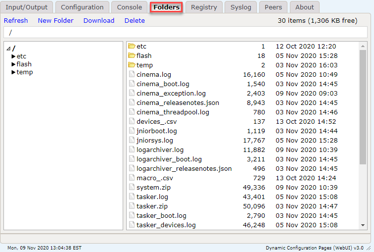Select the tasker_devices.log file name
The image size is (374, 252).
[x=166, y=225]
